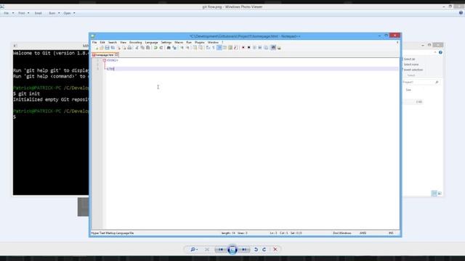Open the Burn dropdown in Windows Photo Viewer
Viewport: 465px width, 261px height.
pos(54,13)
